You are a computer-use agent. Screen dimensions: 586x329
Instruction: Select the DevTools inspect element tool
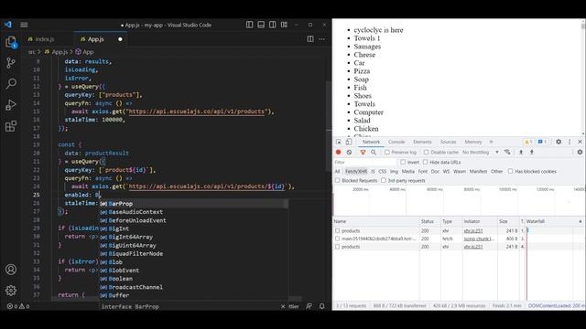[338, 142]
